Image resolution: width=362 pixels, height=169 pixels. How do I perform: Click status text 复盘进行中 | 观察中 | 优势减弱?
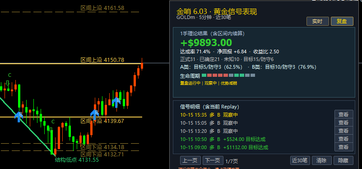tap(209, 83)
